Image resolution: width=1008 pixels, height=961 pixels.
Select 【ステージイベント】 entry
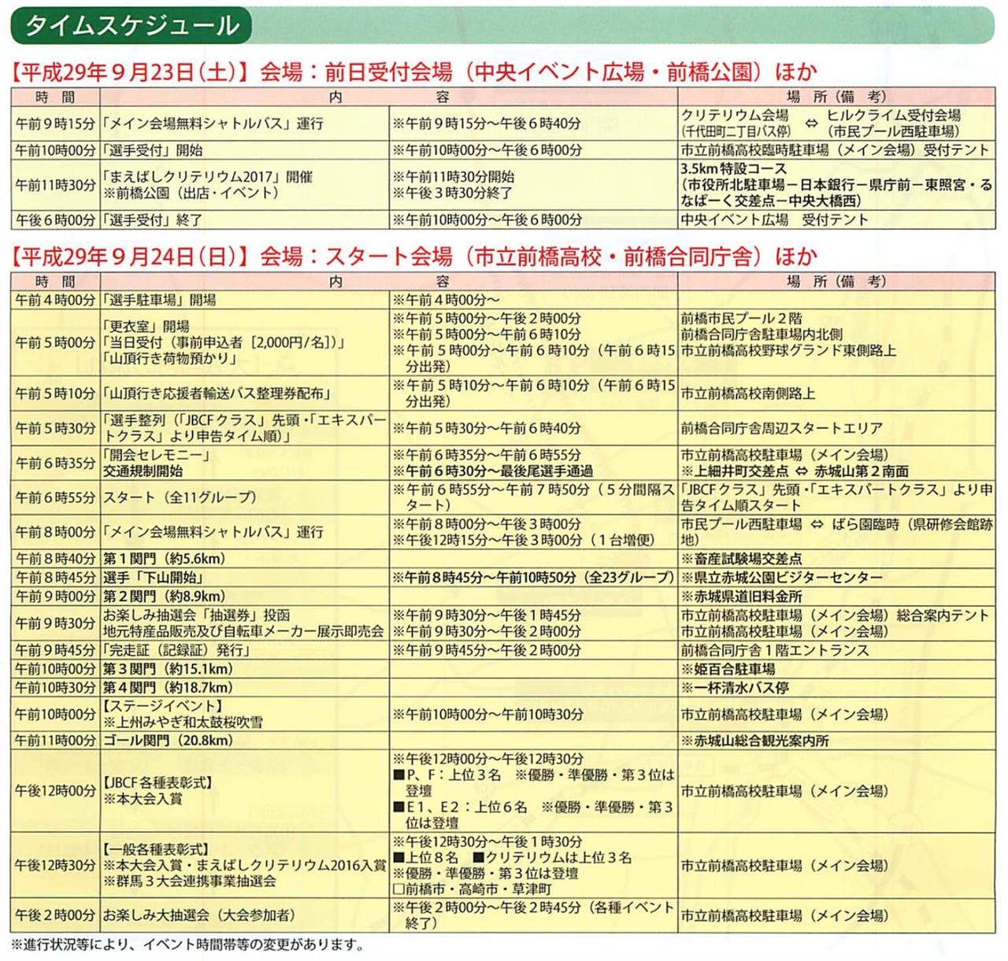(164, 707)
